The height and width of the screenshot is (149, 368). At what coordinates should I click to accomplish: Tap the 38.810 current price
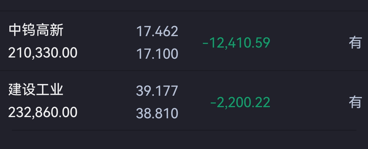(x=157, y=113)
